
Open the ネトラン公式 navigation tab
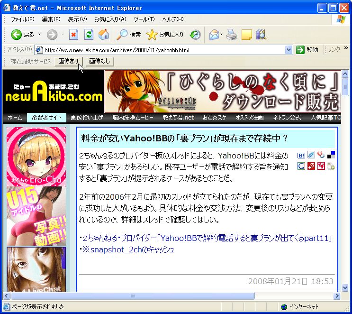[287, 118]
